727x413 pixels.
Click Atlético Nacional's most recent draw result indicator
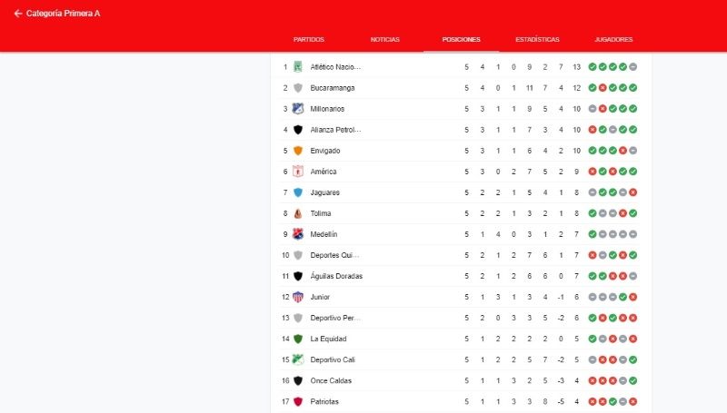632,66
